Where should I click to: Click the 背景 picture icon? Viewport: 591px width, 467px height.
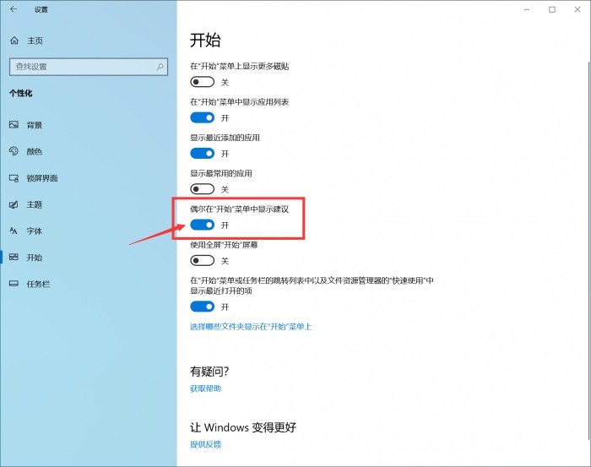coord(14,125)
